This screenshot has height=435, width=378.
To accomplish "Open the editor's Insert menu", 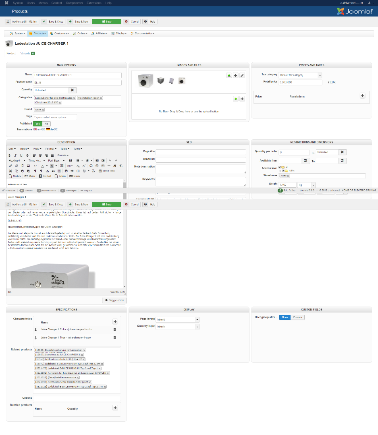I will point(24,149).
